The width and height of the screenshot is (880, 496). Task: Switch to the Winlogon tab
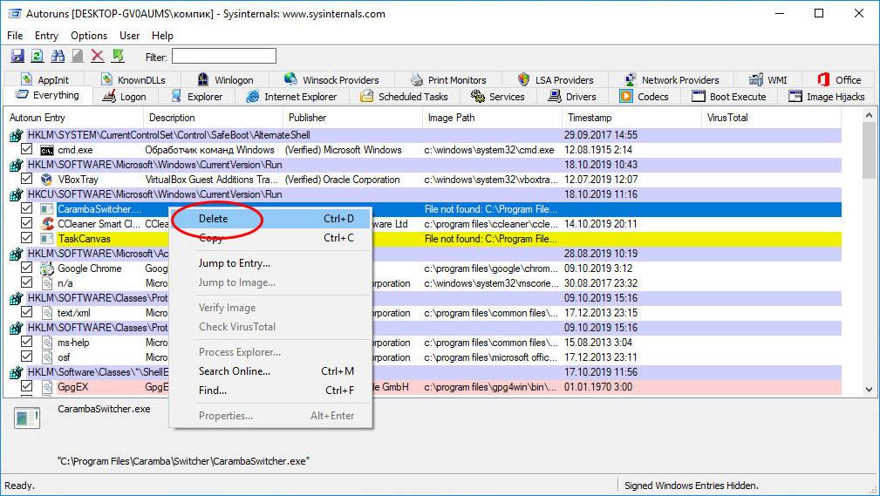[226, 79]
